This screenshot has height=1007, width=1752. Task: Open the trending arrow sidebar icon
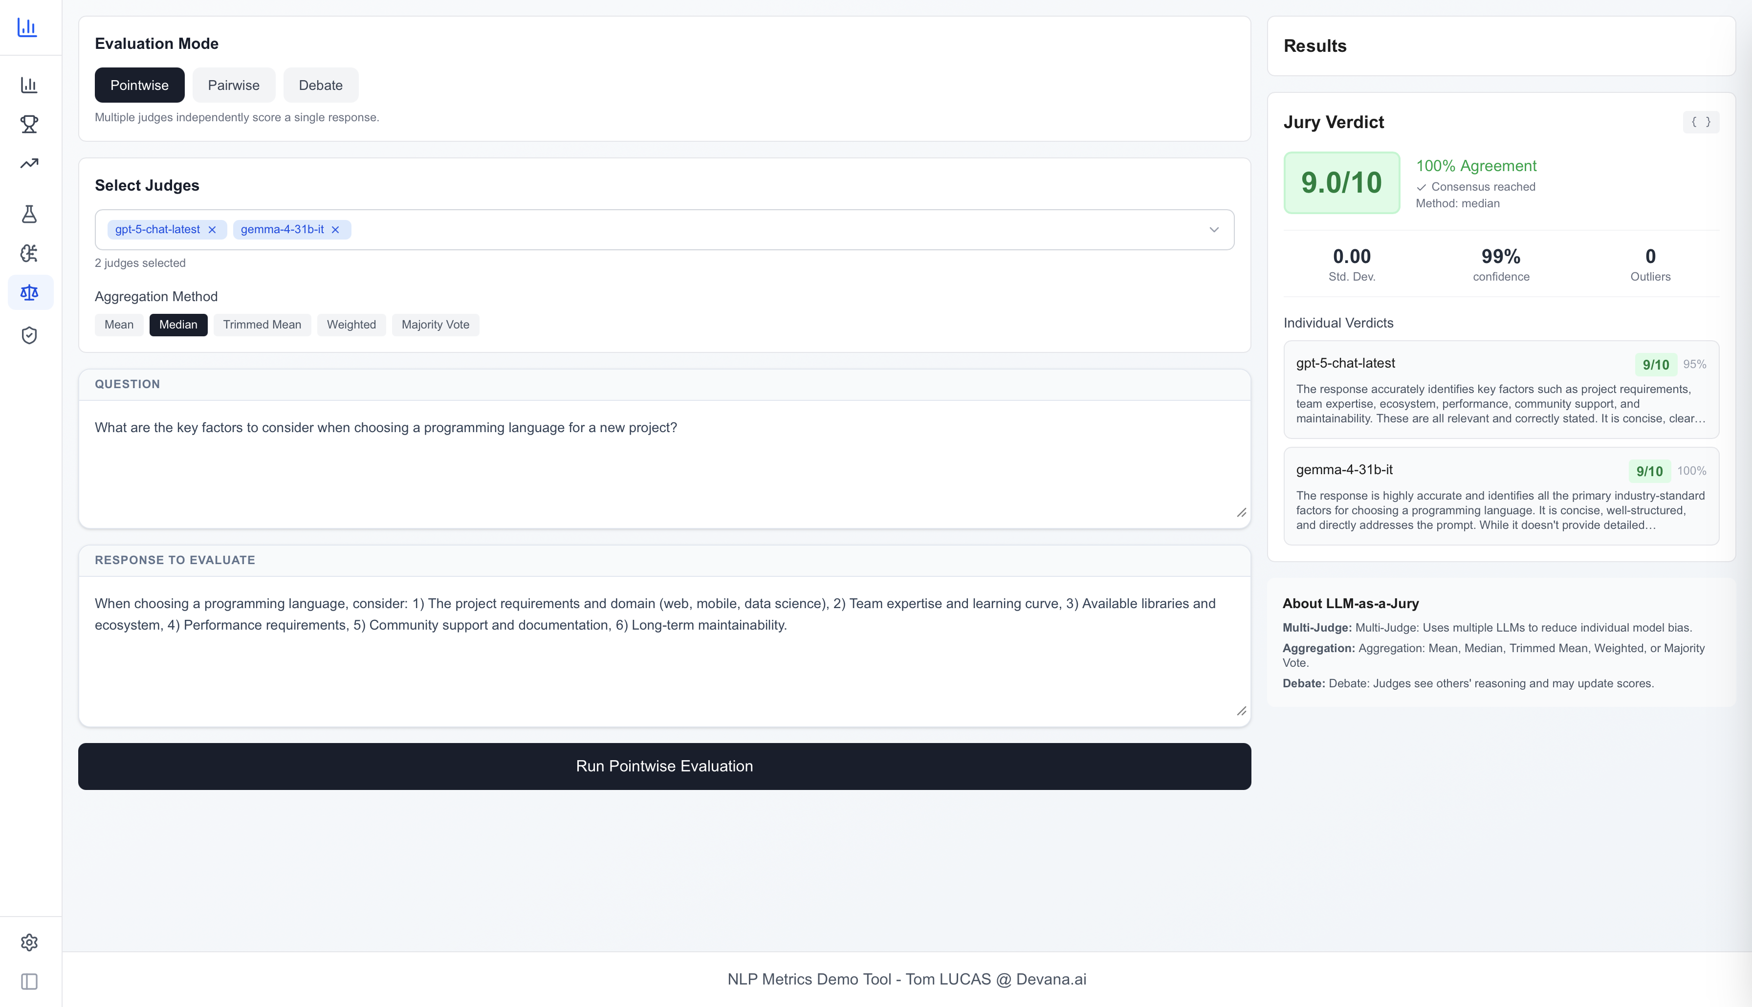(29, 163)
